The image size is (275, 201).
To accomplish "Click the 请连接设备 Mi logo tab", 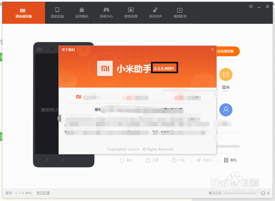I will pyautogui.click(x=23, y=13).
